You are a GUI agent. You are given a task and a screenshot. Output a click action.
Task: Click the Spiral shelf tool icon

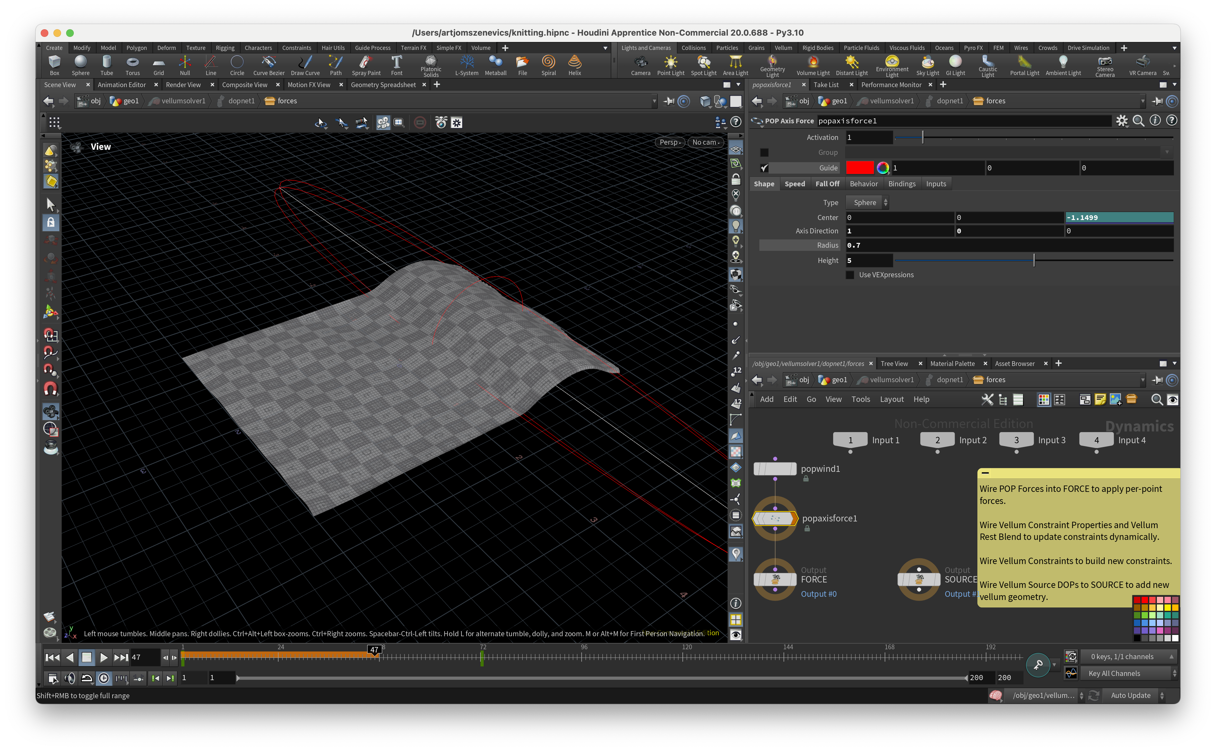548,65
